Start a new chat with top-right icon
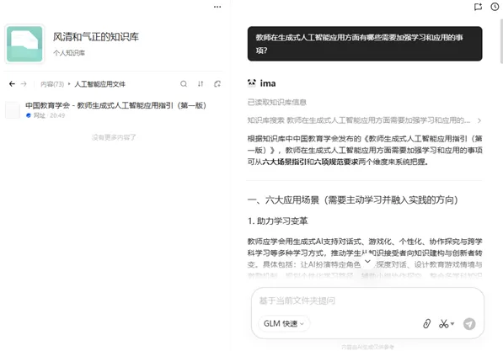The width and height of the screenshot is (503, 351). coord(478,7)
